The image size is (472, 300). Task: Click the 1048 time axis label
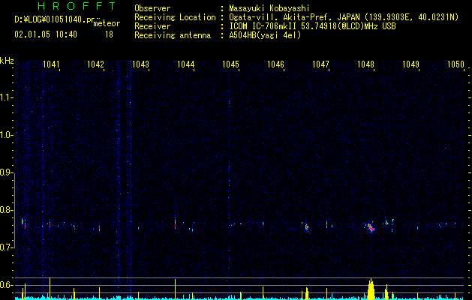[365, 64]
